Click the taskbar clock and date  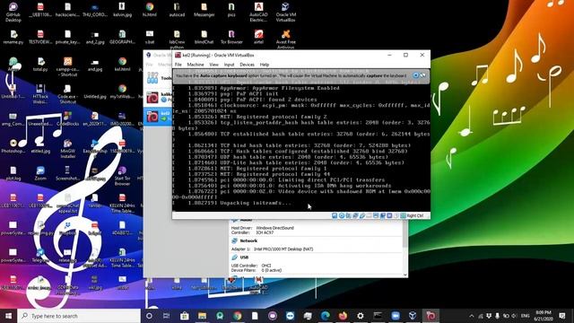tap(544, 316)
